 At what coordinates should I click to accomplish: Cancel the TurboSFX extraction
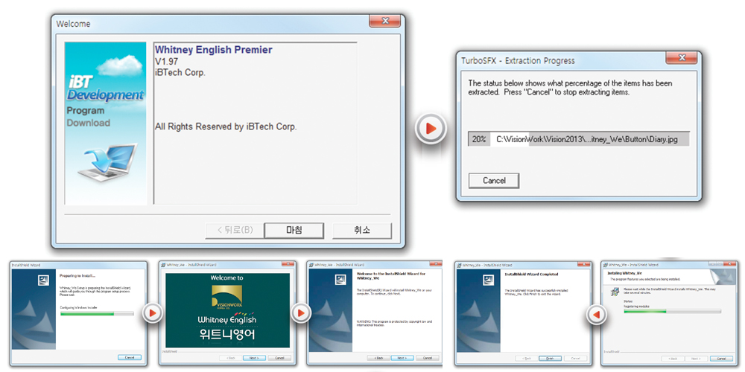494,180
